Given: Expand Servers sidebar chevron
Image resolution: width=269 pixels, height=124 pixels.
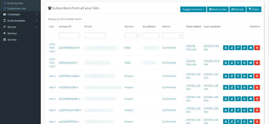Looking at the screenshot, I should (x=37, y=27).
